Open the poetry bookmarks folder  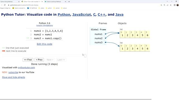coord(41,8)
